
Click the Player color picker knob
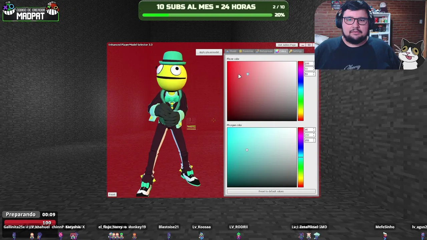(x=248, y=74)
